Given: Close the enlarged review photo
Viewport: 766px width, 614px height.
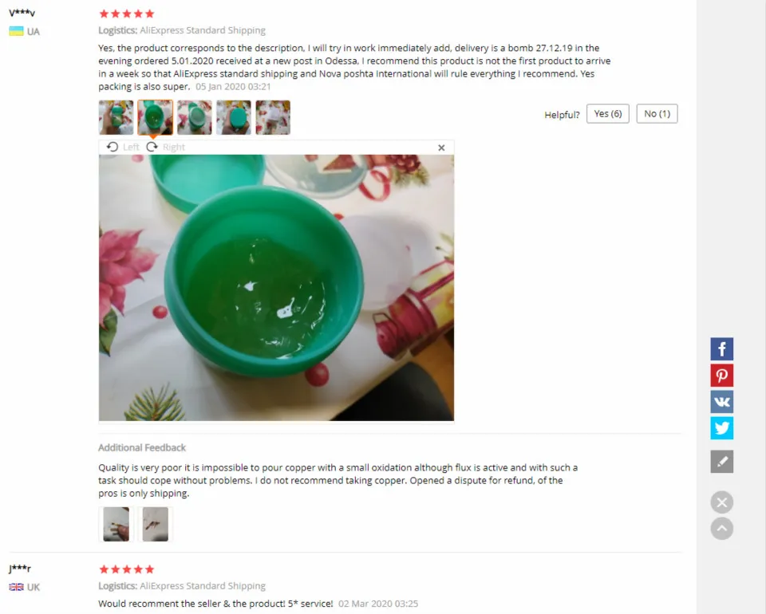Looking at the screenshot, I should coord(441,148).
